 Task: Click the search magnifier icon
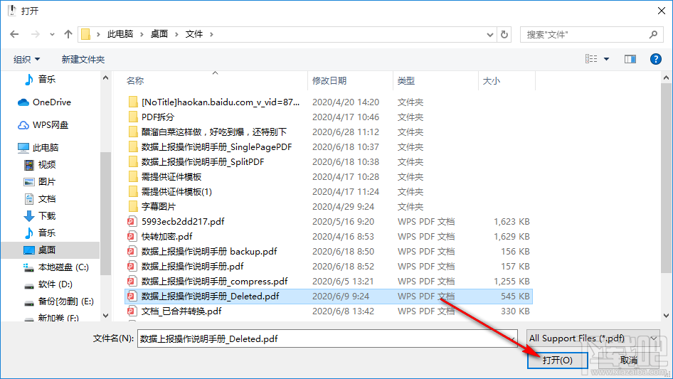click(653, 34)
